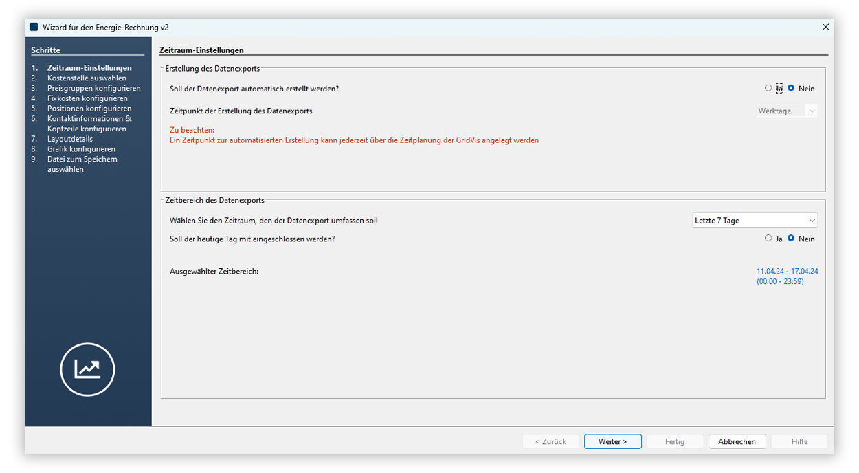Select step 1 "Zeitraum-Einstellungen" in the steps list
The image size is (859, 473).
[x=89, y=67]
